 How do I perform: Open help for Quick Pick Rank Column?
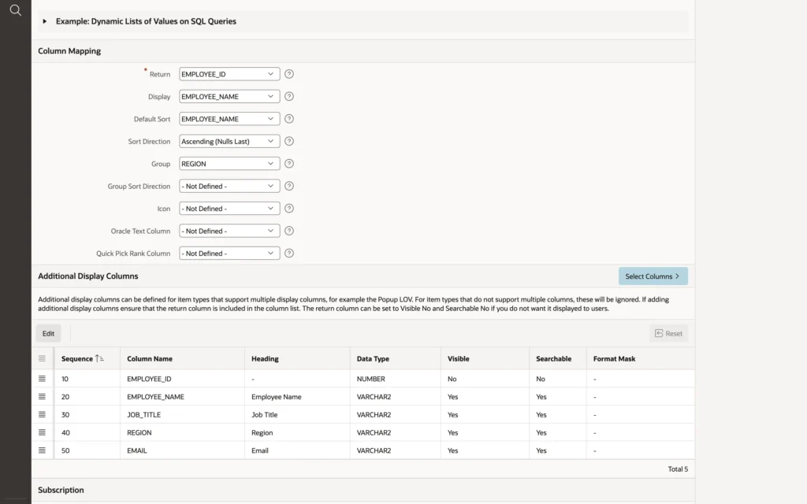(289, 254)
